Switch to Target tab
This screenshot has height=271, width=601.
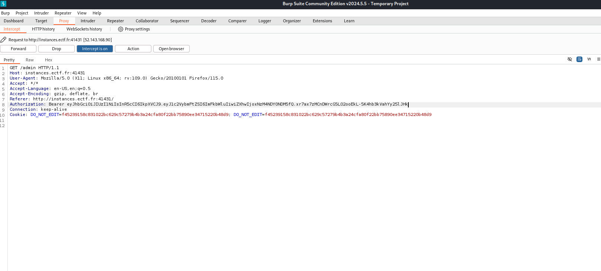(41, 21)
